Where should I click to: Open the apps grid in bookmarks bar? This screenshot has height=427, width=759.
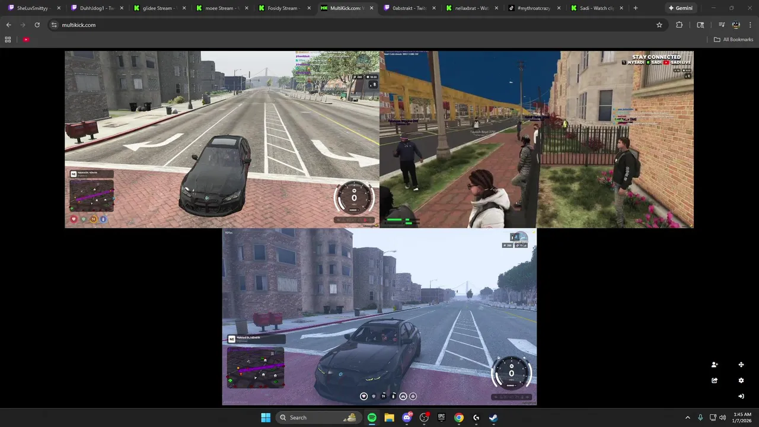[x=8, y=40]
